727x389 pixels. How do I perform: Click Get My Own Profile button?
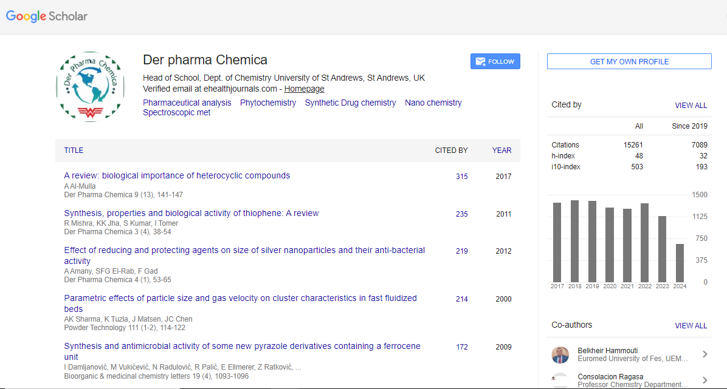pyautogui.click(x=629, y=61)
